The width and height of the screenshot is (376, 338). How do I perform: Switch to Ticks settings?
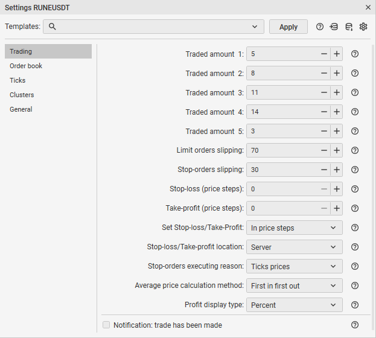tap(48, 80)
